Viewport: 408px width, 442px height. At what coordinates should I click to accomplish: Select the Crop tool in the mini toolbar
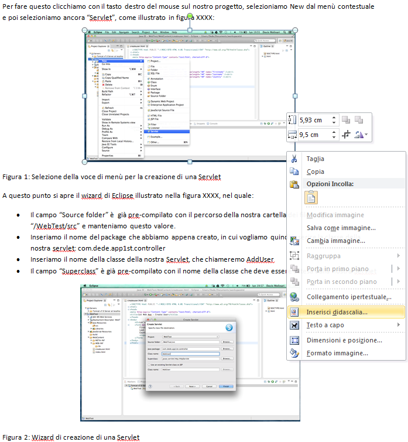[x=346, y=135]
